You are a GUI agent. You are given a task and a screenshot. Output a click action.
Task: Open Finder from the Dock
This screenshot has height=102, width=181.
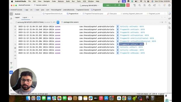coord(28,98)
